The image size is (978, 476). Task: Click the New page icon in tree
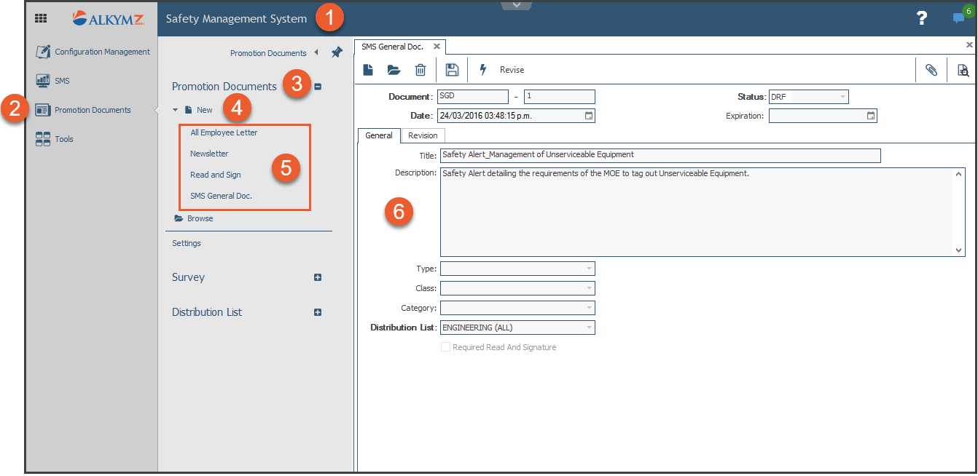[188, 110]
